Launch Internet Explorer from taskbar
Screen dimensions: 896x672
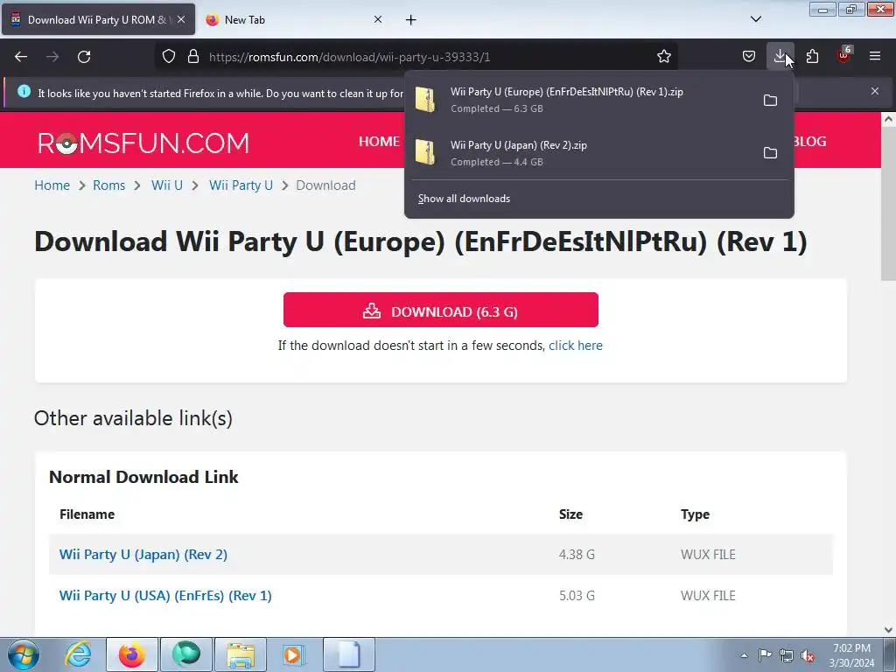click(78, 654)
